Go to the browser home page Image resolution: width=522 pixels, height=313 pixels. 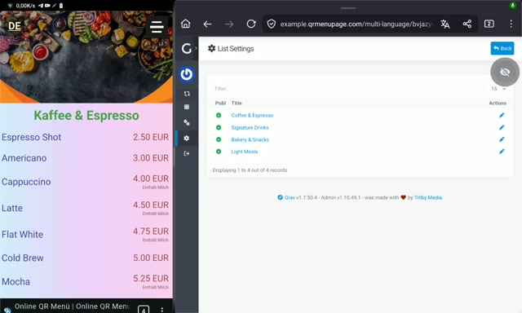(185, 24)
